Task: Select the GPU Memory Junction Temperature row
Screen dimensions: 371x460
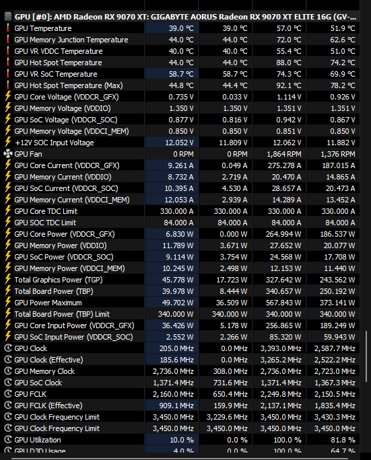Action: 181,40
